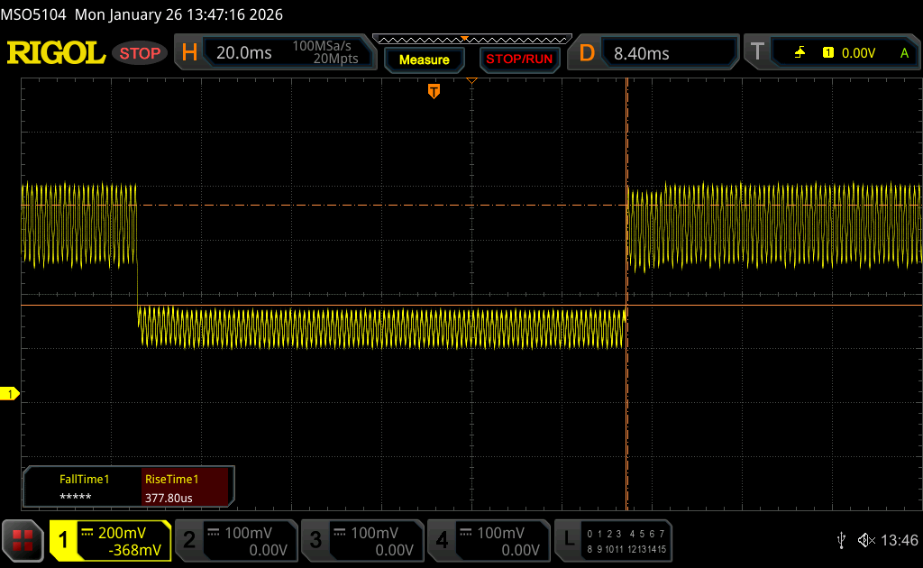Turn on channel 4 display
The image size is (923, 568).
click(488, 540)
